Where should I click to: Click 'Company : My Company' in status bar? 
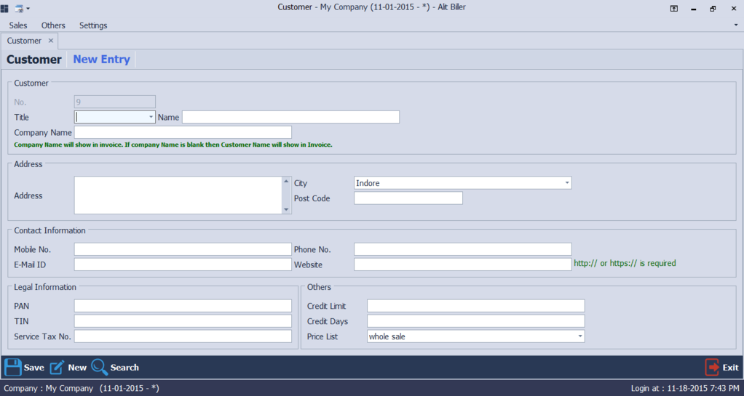tap(48, 389)
